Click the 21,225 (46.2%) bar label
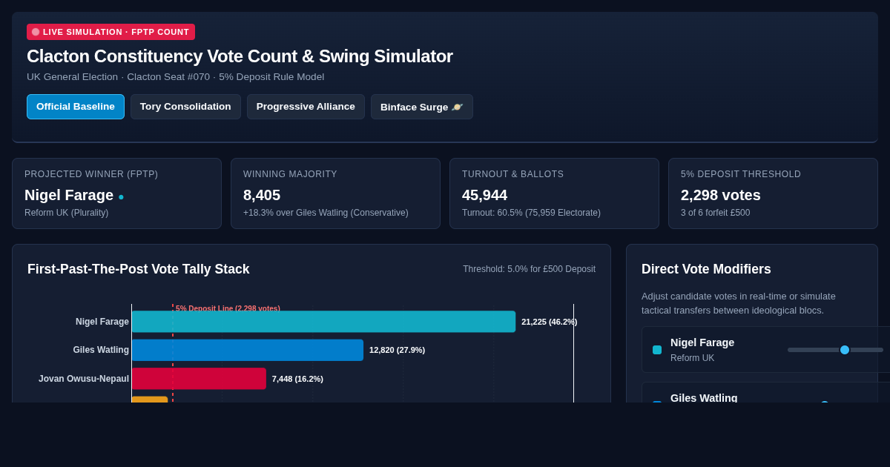This screenshot has height=467, width=890. [x=550, y=322]
